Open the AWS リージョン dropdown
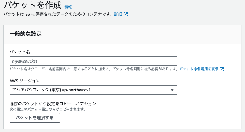This screenshot has width=245, height=132. (93, 90)
